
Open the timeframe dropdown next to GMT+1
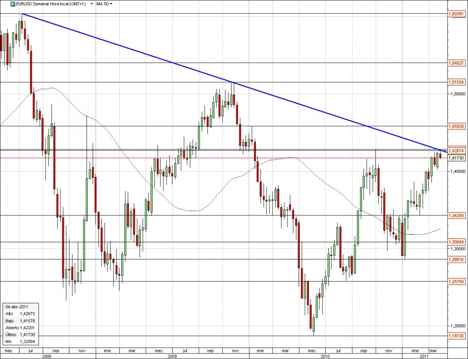(92, 4)
